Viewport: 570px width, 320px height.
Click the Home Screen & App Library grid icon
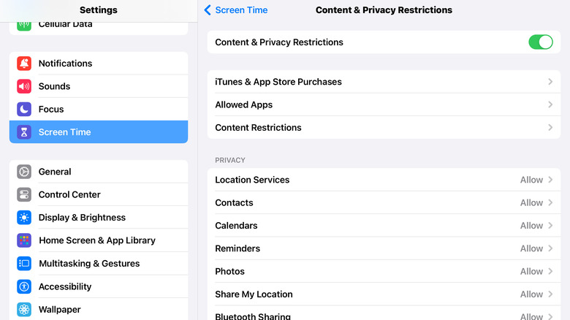click(24, 240)
